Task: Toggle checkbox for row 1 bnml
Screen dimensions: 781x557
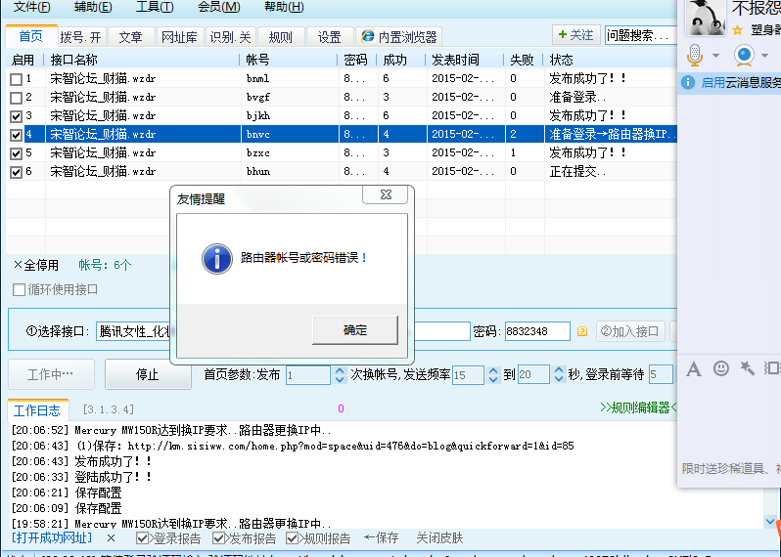Action: (16, 79)
